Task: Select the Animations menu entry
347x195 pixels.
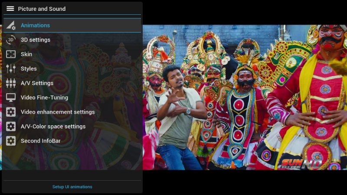Action: pyautogui.click(x=72, y=25)
